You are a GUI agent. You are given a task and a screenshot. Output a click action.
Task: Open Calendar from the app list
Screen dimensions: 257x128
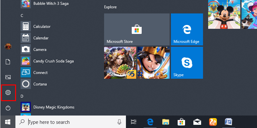tap(41, 38)
